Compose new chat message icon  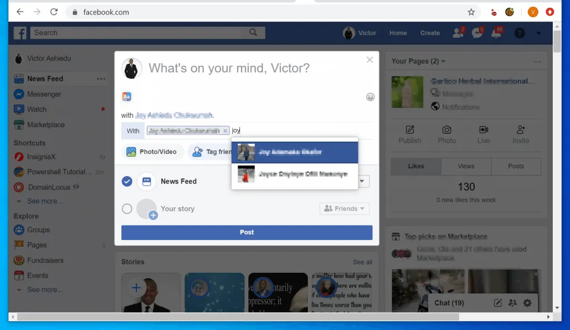click(x=498, y=303)
